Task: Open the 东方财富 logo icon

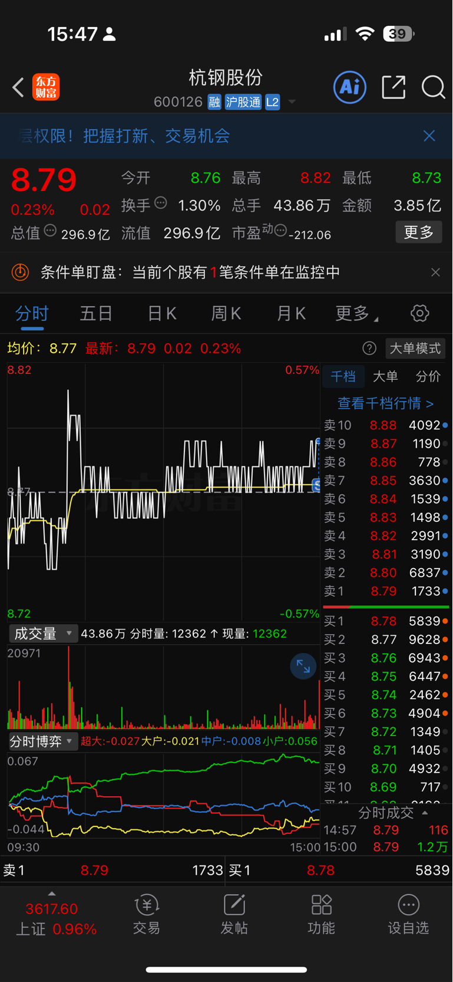Action: click(x=46, y=87)
